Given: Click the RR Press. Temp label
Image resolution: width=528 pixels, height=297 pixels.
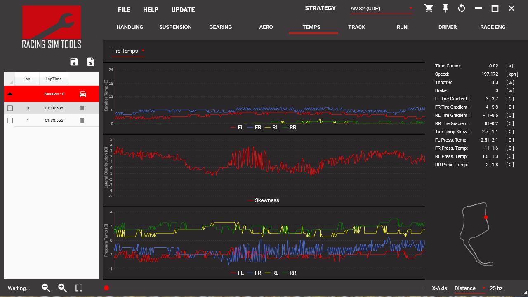Looking at the screenshot, I should click(x=452, y=165).
